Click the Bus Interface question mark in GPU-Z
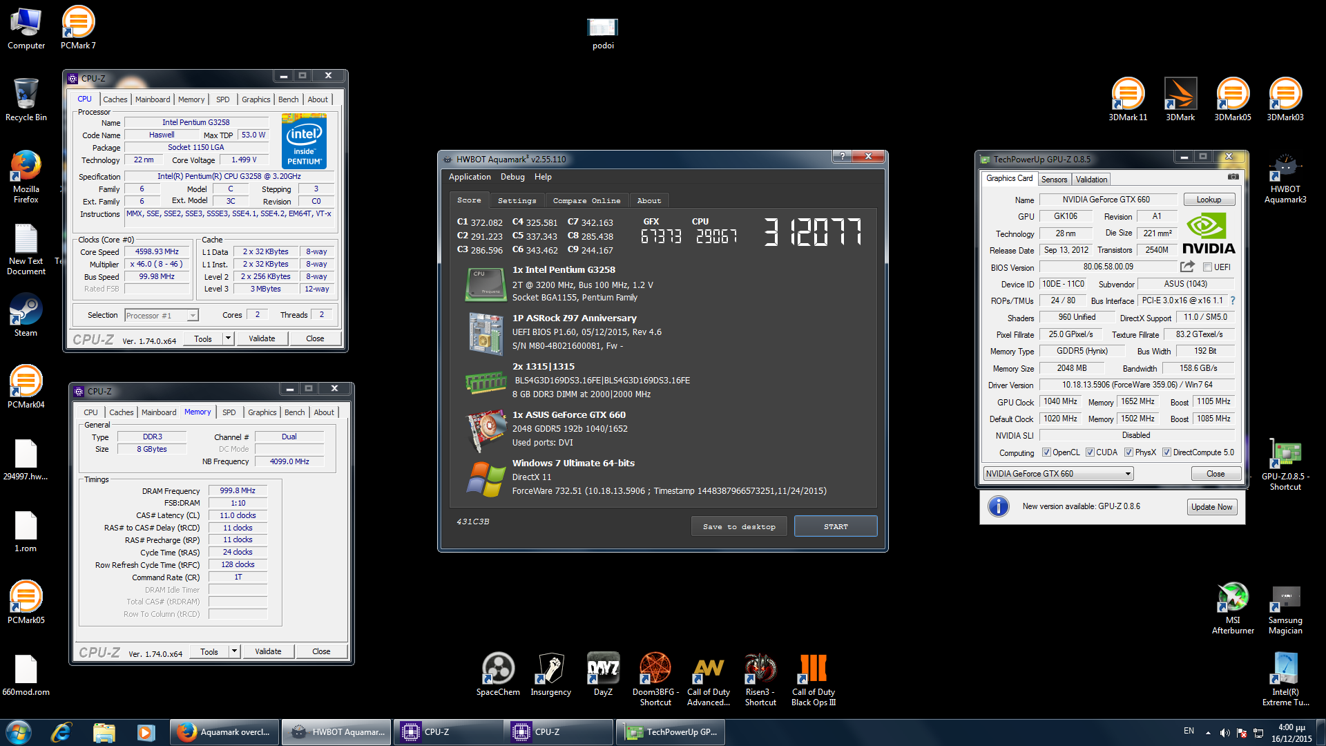Image resolution: width=1326 pixels, height=746 pixels. pyautogui.click(x=1233, y=300)
